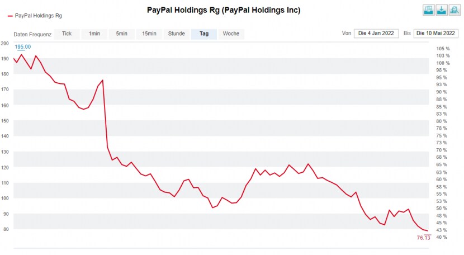Switch frequency to 1min
This screenshot has height=255, width=464.
[94, 34]
